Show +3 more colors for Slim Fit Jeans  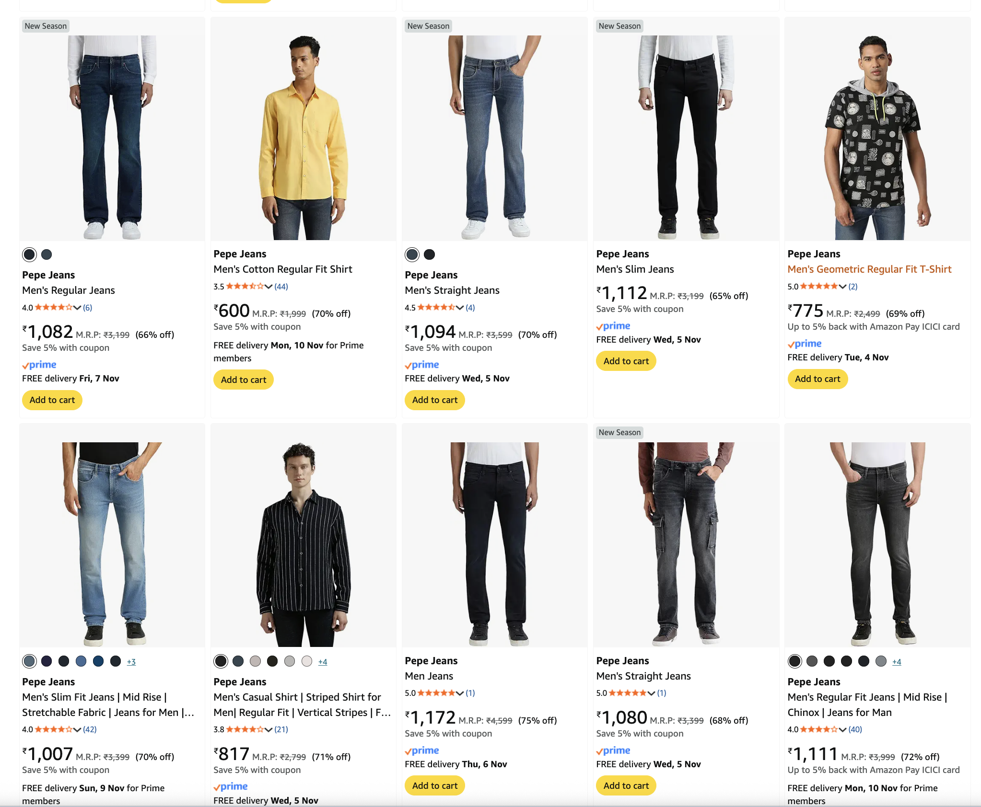tap(131, 662)
